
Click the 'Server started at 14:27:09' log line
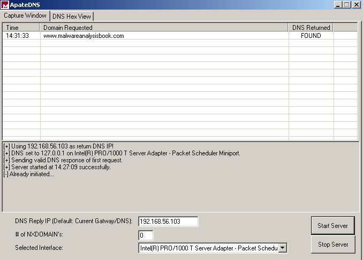57,167
